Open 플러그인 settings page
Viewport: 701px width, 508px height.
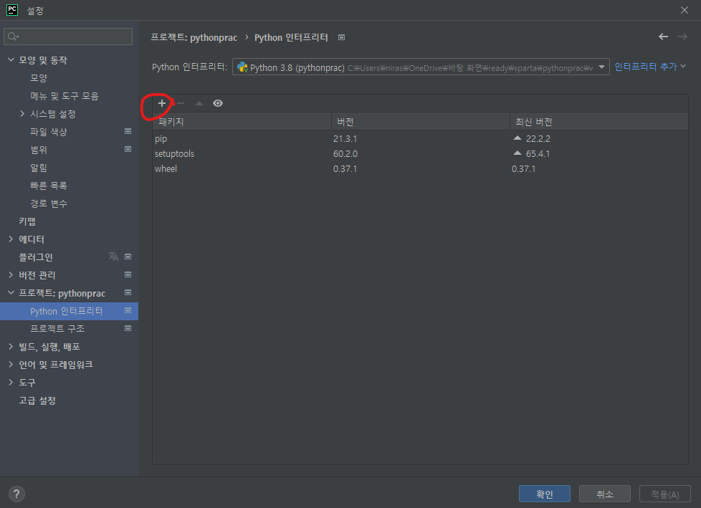pyautogui.click(x=36, y=257)
